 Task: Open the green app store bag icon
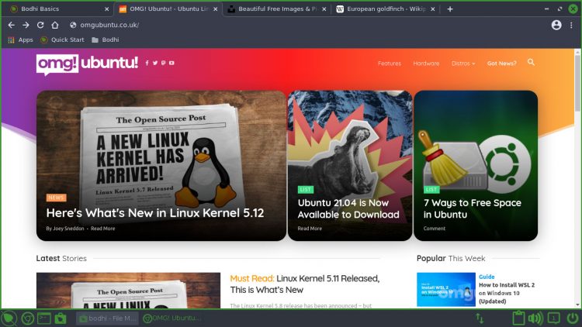[60, 318]
